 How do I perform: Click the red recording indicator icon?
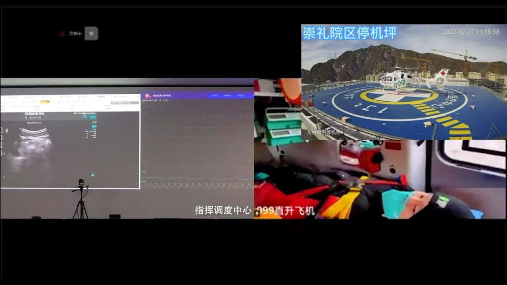62,33
